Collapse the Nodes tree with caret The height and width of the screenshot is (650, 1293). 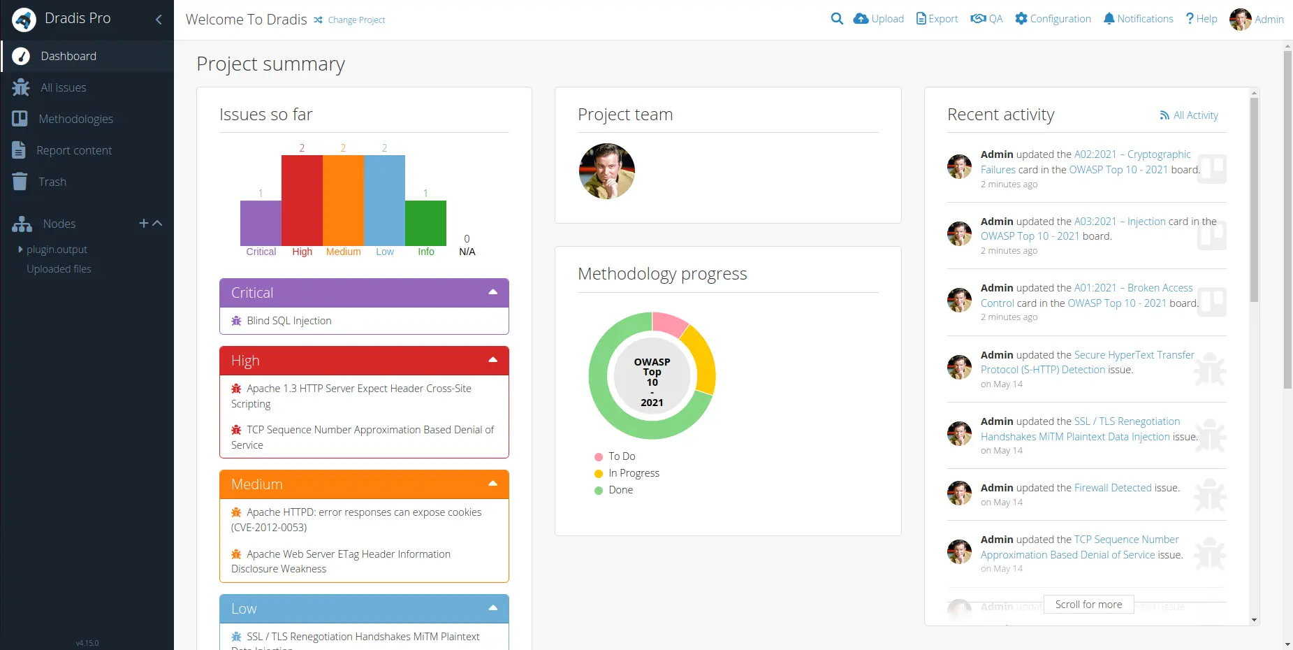click(x=158, y=223)
